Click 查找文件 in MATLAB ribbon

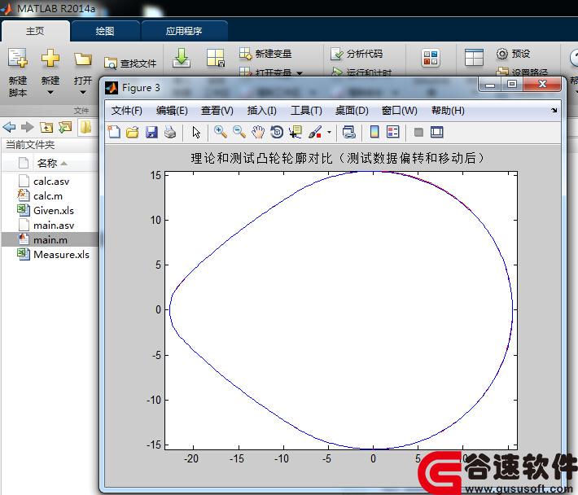[x=130, y=64]
